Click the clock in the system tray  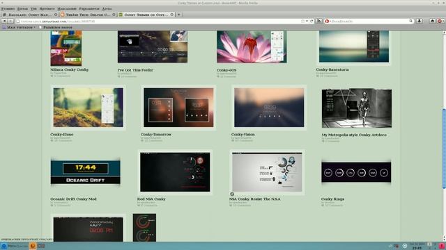[417, 246]
